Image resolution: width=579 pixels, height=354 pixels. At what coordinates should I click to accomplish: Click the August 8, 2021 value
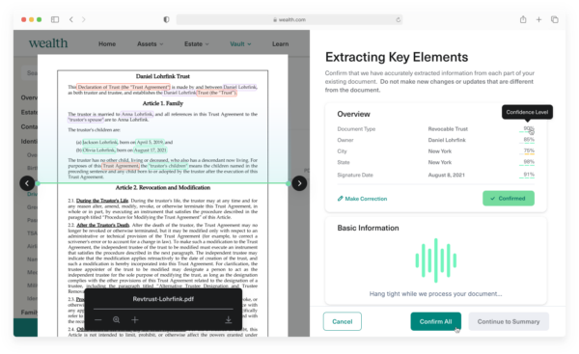446,175
